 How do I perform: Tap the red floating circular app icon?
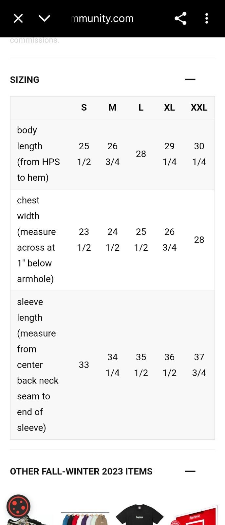(18, 507)
